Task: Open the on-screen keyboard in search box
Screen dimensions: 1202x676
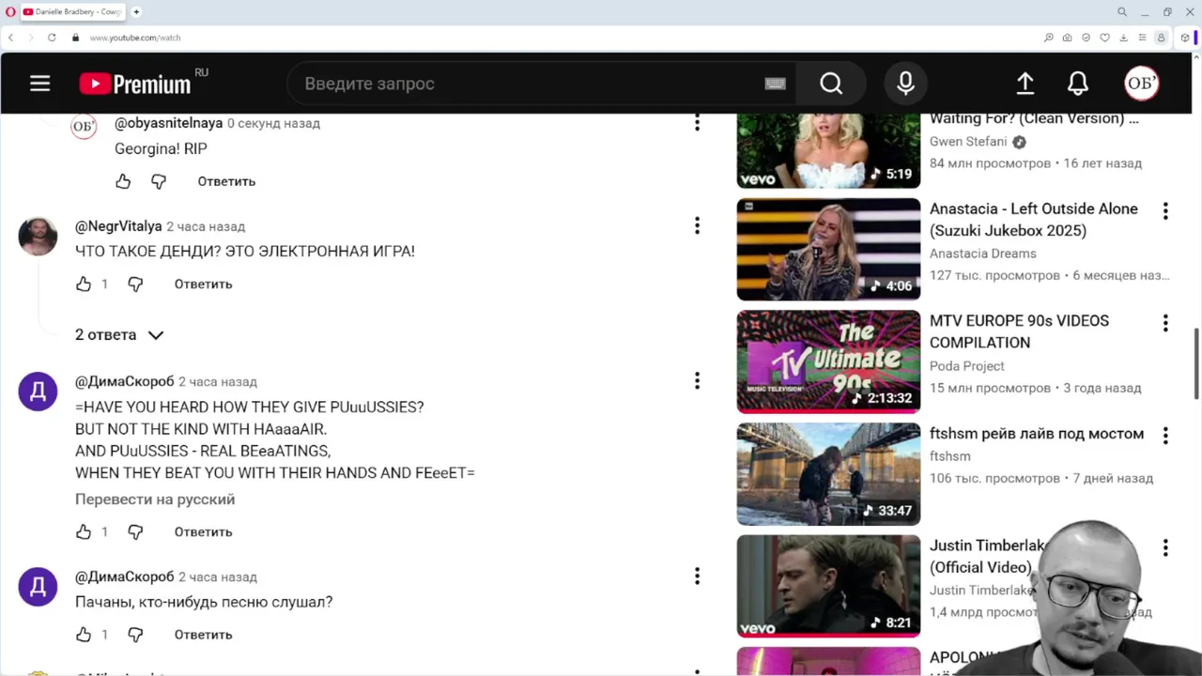Action: point(775,84)
